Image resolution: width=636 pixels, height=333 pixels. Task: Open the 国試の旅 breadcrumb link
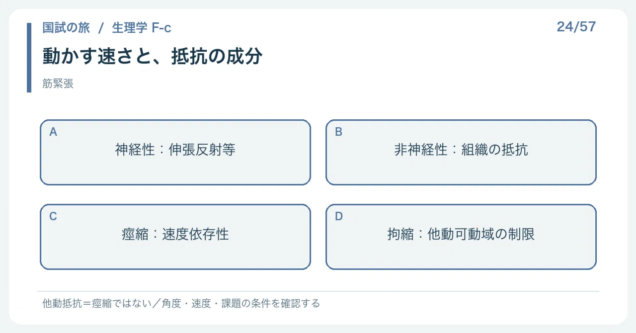66,28
